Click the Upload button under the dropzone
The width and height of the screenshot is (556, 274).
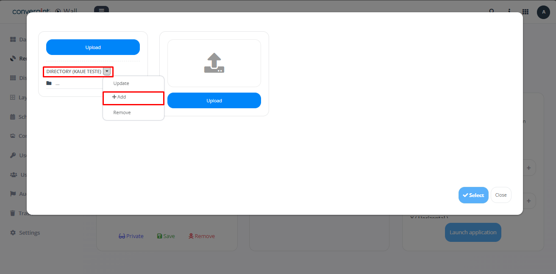coord(214,101)
